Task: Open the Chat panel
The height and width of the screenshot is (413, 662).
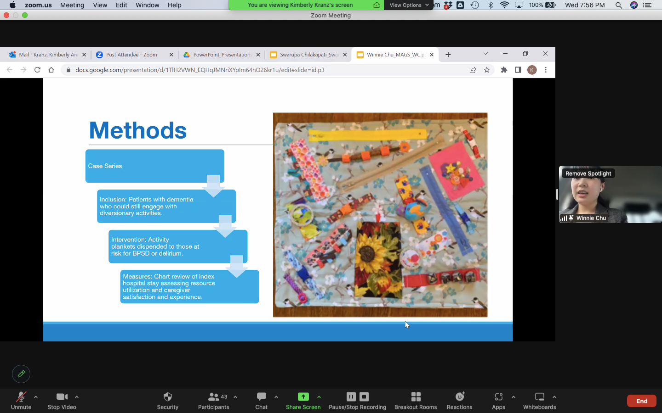Action: click(x=261, y=401)
